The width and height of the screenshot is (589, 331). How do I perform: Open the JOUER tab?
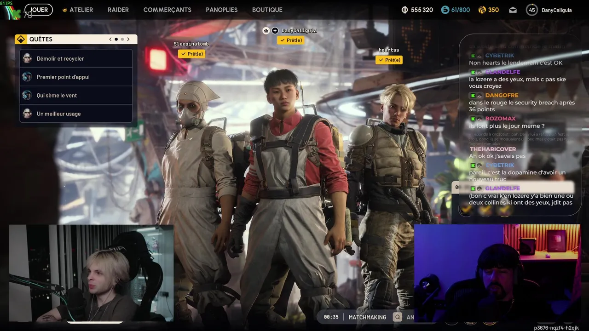pyautogui.click(x=39, y=10)
